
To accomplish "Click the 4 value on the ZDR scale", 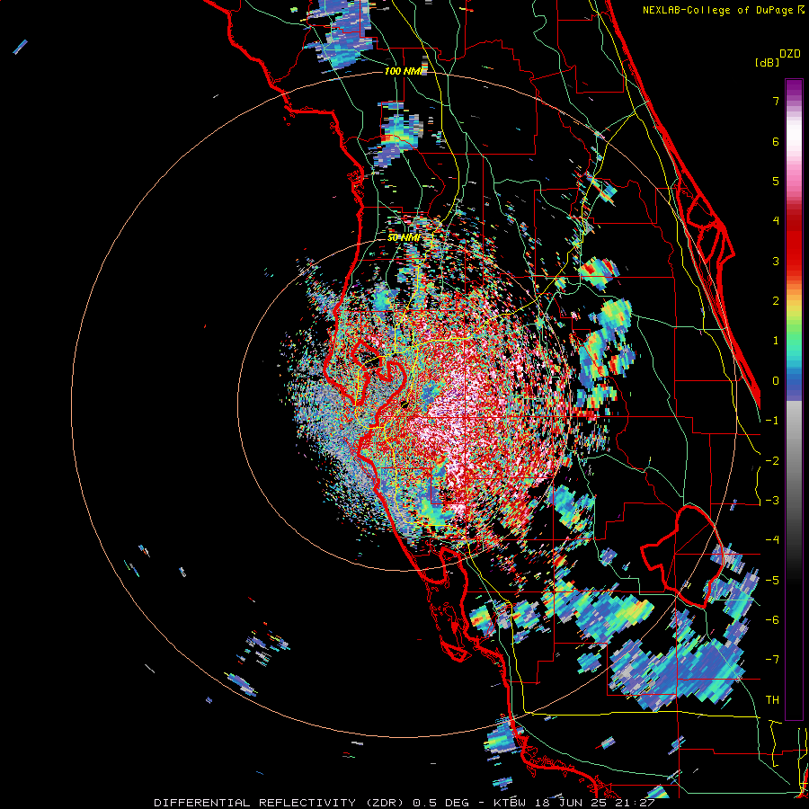I will tap(776, 221).
